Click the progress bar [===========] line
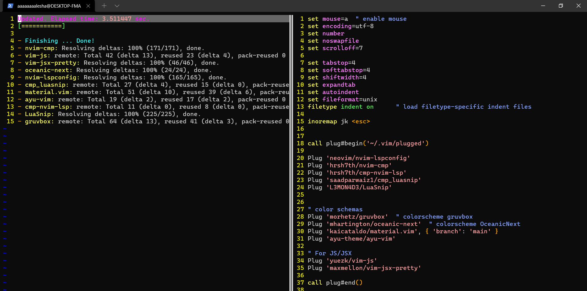Image resolution: width=587 pixels, height=291 pixels. (41, 26)
